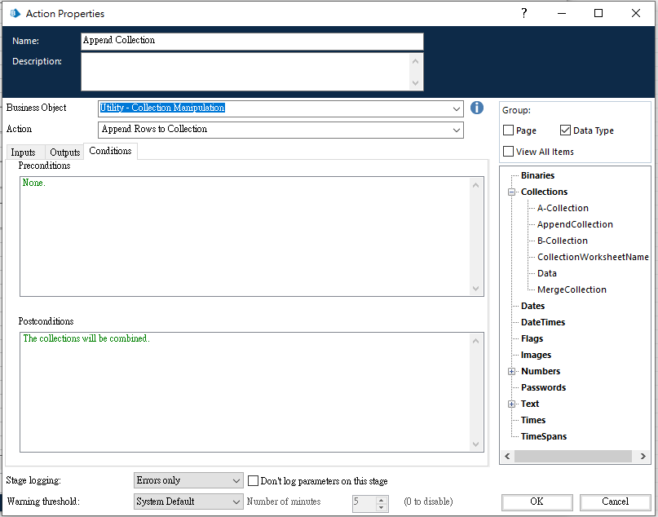Open the Action dropdown list
Viewport: 658px width, 517px height.
[457, 130]
